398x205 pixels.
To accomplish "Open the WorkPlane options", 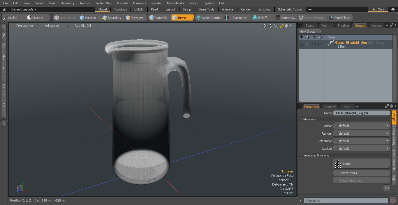I will pos(340,18).
